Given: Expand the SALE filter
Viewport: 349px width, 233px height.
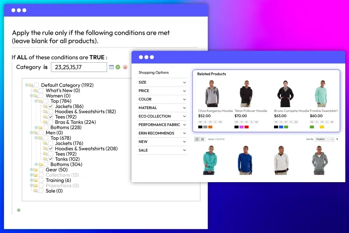Looking at the screenshot, I should click(x=162, y=150).
